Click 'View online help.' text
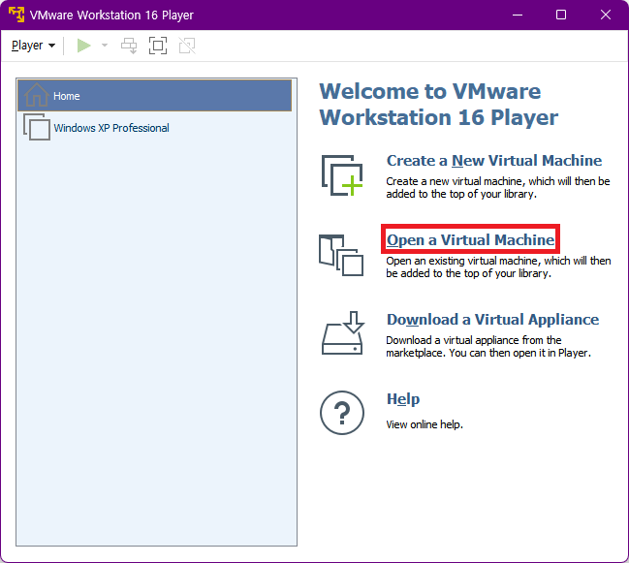 click(425, 424)
